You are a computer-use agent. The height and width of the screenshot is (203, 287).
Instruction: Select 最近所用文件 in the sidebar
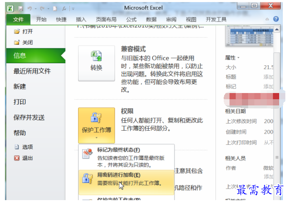32,71
